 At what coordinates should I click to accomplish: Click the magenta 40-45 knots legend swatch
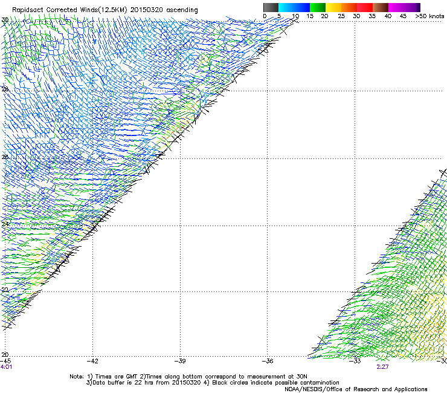pos(396,7)
